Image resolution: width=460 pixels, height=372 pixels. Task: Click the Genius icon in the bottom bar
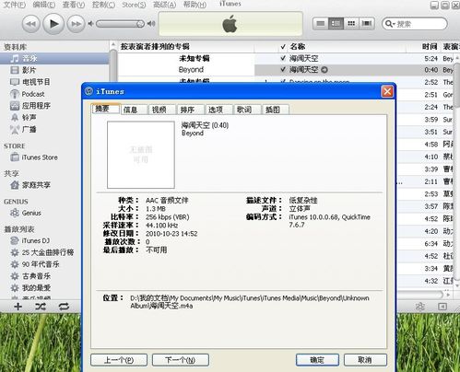[420, 307]
